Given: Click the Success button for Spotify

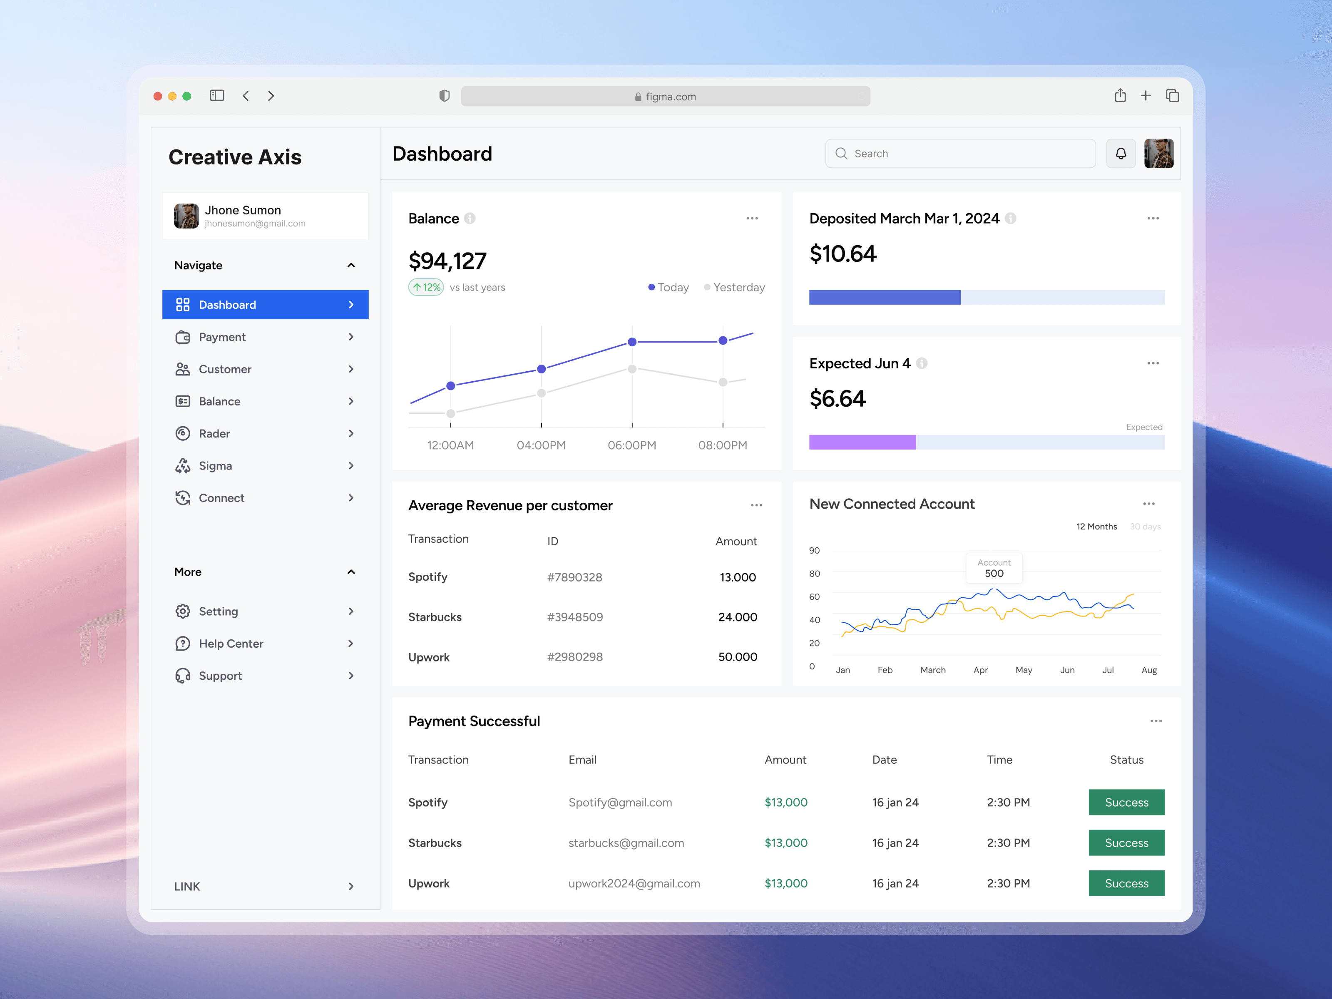Looking at the screenshot, I should pos(1126,802).
